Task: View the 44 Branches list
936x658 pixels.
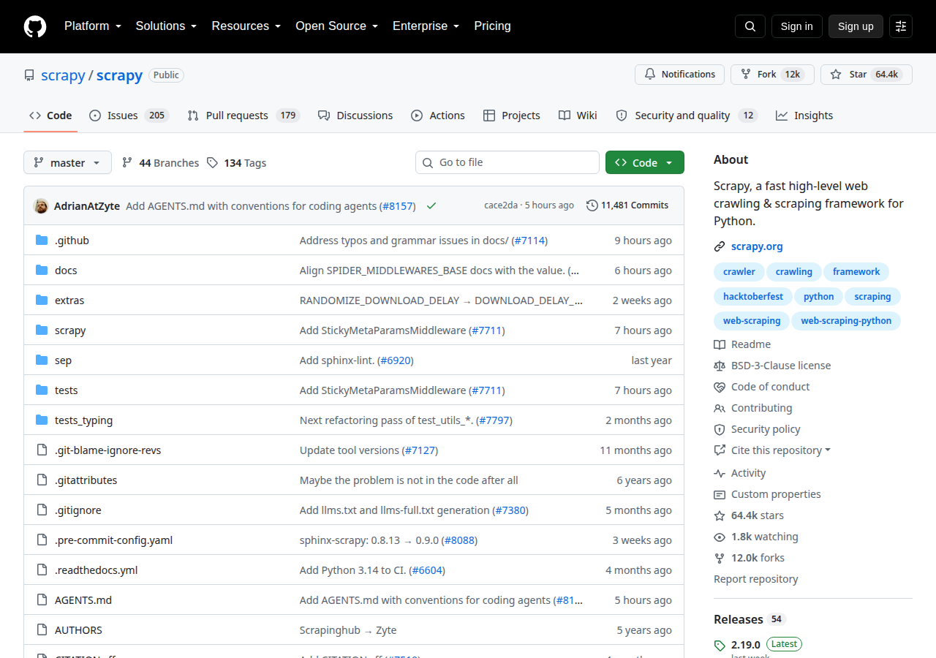Action: pos(160,163)
